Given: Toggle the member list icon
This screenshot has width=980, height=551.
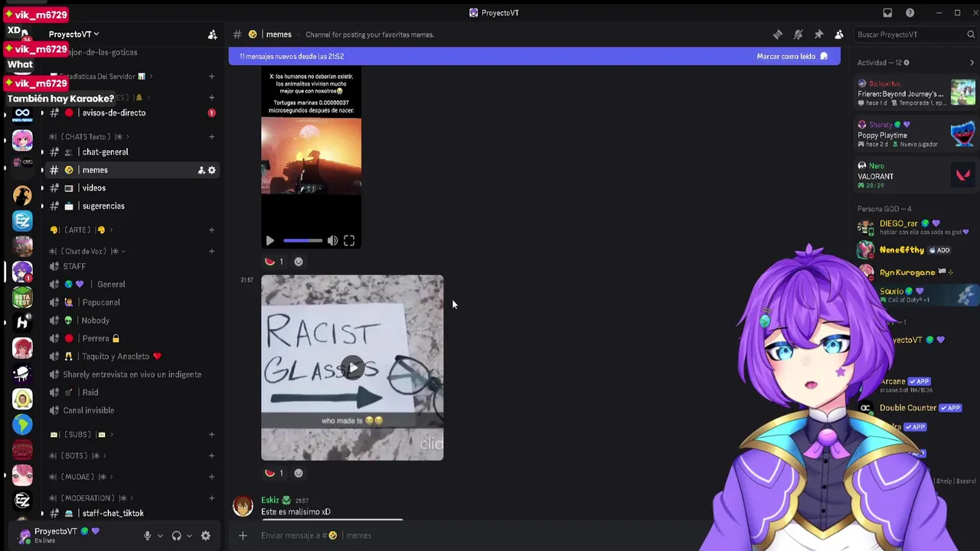Looking at the screenshot, I should click(839, 34).
